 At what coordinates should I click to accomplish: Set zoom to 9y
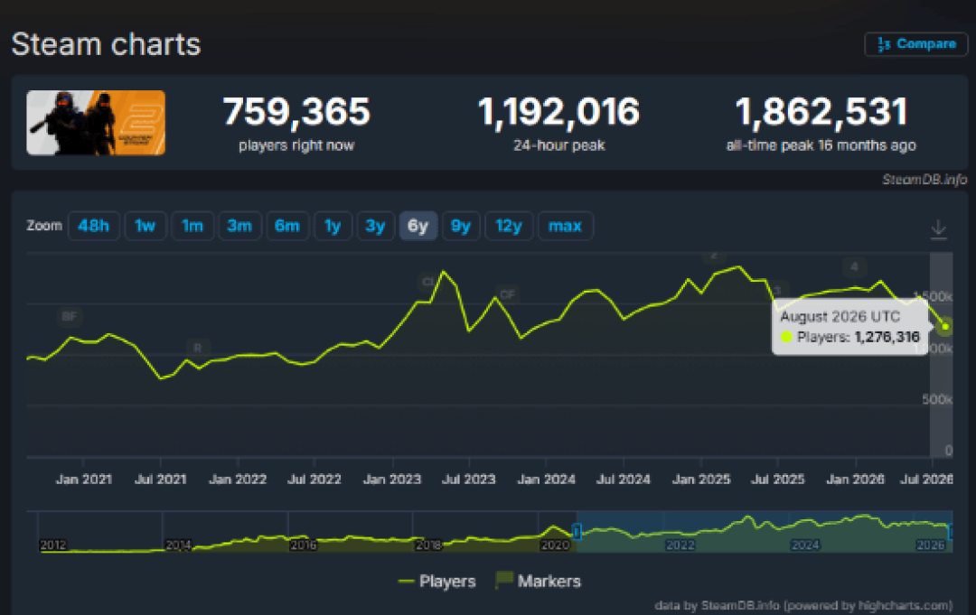(x=461, y=226)
